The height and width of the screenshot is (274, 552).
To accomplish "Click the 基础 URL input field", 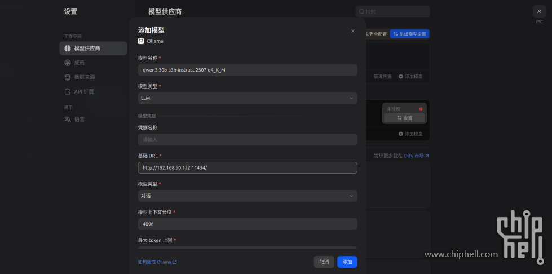I will (248, 167).
